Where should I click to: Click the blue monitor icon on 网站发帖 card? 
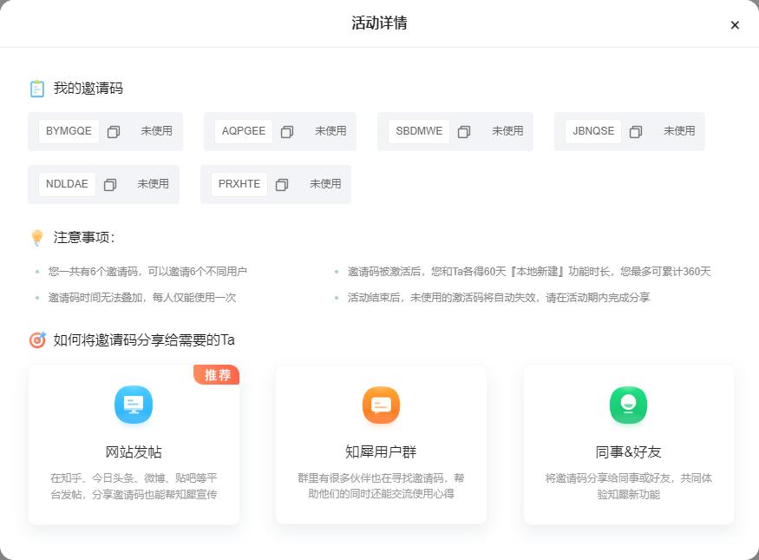(x=134, y=405)
